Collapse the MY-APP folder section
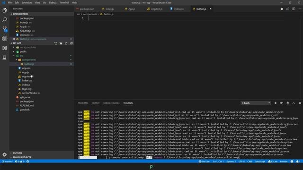This screenshot has height=170, width=303. [17, 43]
